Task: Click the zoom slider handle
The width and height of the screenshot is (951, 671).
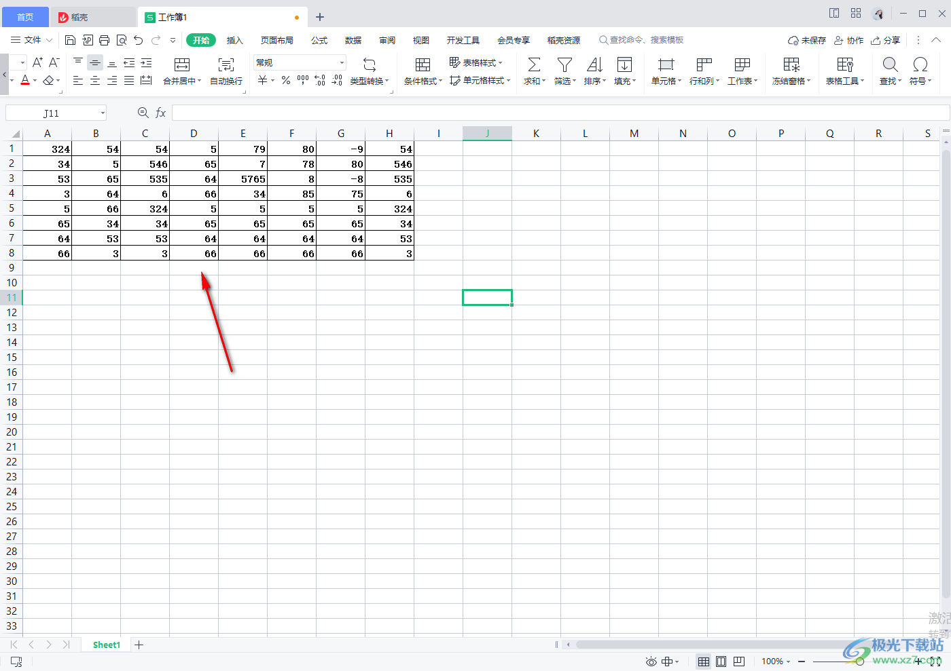Action: 860,662
